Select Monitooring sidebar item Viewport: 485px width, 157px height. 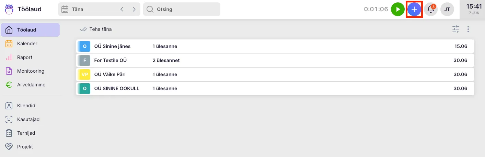pos(31,71)
